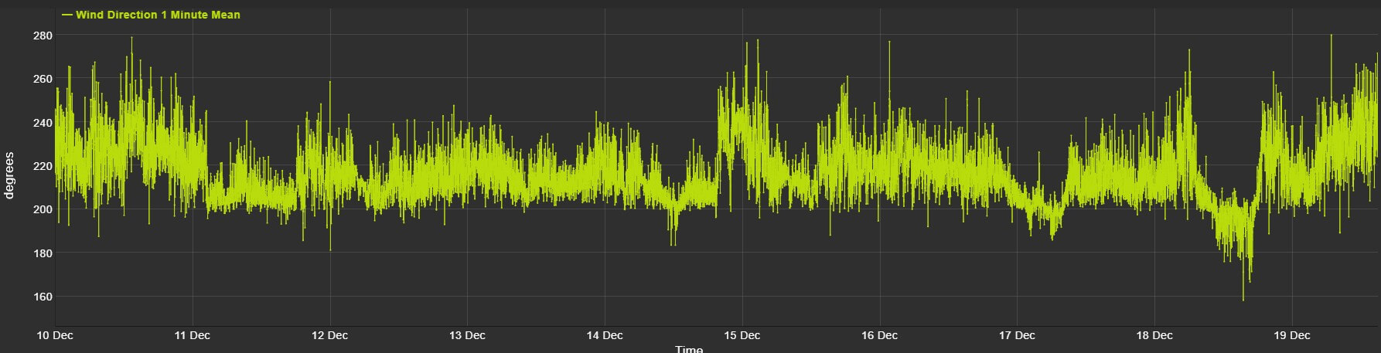The image size is (1381, 353).
Task: Select the 11 Dec date tick label
Action: tap(193, 335)
